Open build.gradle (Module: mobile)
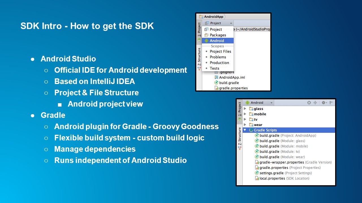 click(281, 146)
